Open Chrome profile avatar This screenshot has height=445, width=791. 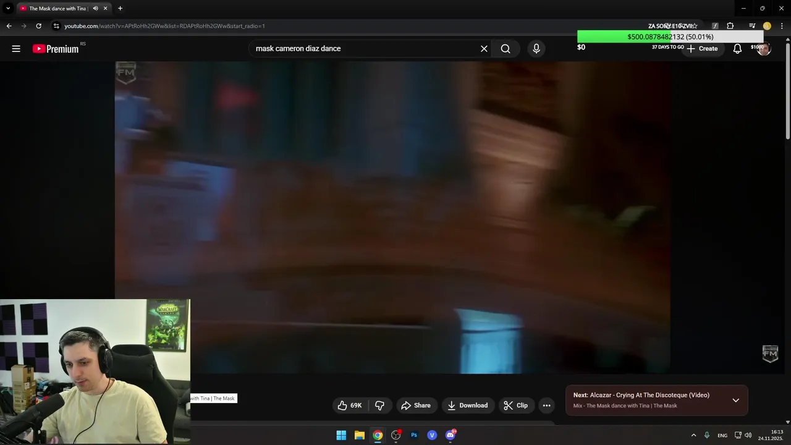pos(767,26)
